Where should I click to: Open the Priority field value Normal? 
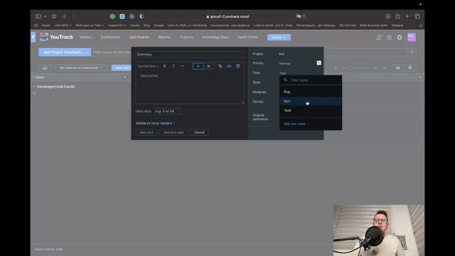284,63
